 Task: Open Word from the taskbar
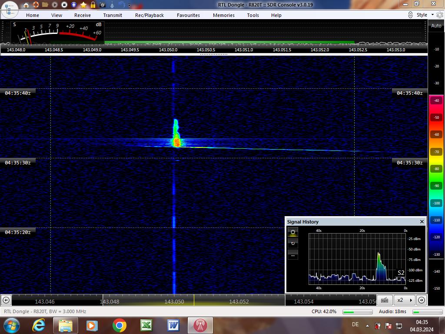[173, 325]
